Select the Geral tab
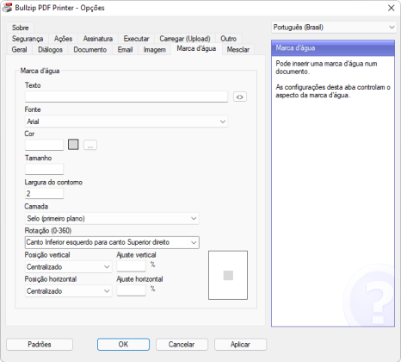The height and width of the screenshot is (362, 401). point(19,50)
